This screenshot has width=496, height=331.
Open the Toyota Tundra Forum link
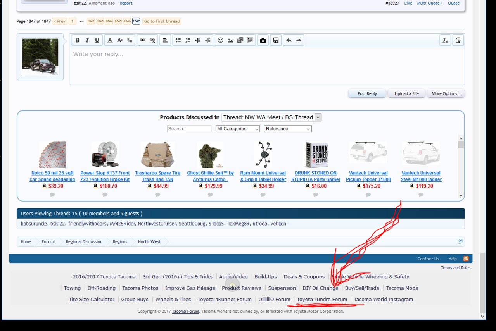point(322,299)
